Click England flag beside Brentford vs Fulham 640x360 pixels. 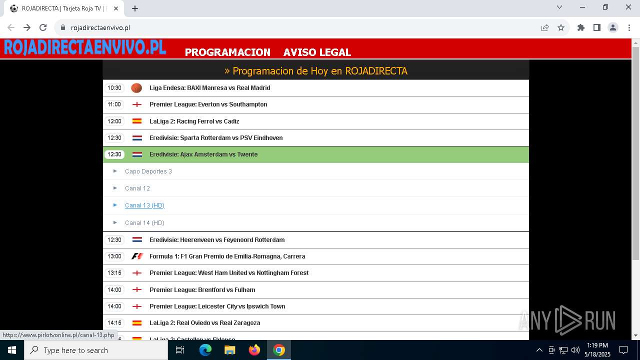click(x=137, y=289)
